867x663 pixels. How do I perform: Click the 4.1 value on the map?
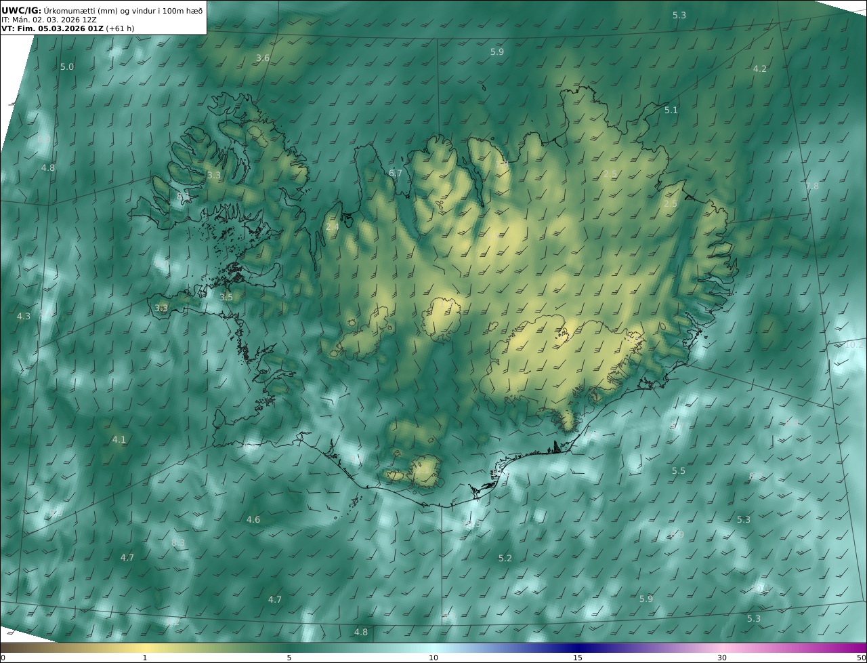coord(119,440)
